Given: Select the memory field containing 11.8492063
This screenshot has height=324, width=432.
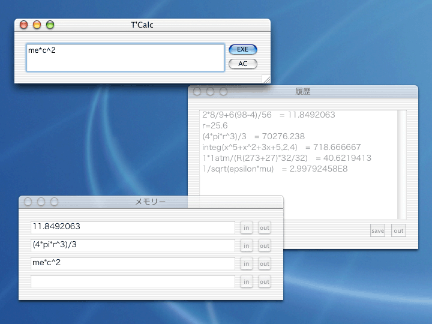Looking at the screenshot, I should tap(133, 227).
